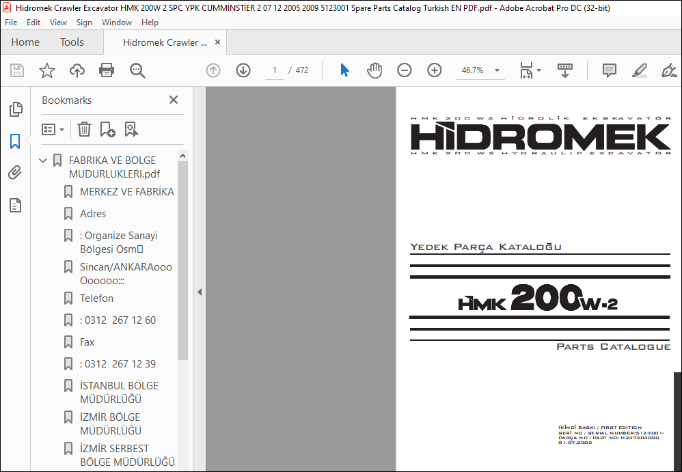Open the Help menu

pyautogui.click(x=150, y=23)
